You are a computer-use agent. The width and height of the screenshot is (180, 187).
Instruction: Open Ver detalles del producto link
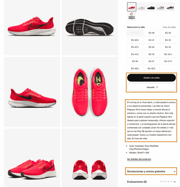click(139, 159)
